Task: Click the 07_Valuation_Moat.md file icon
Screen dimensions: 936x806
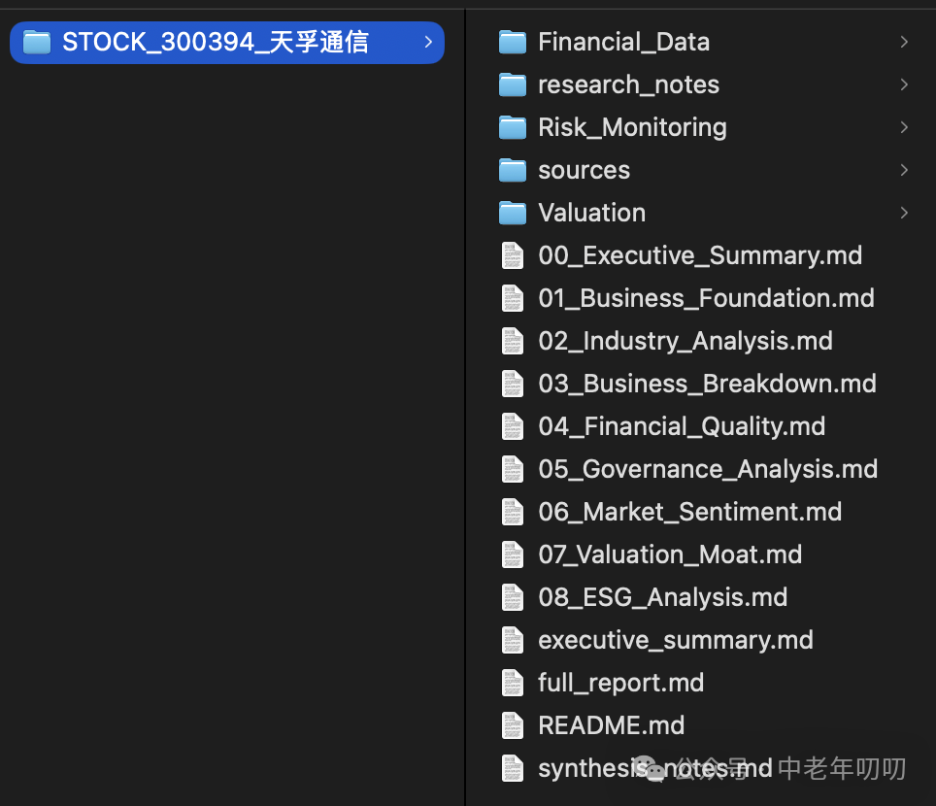Action: point(512,554)
